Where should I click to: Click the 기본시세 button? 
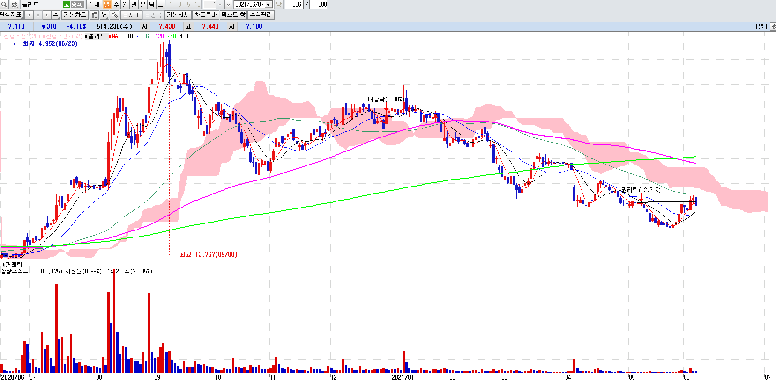[x=178, y=15]
